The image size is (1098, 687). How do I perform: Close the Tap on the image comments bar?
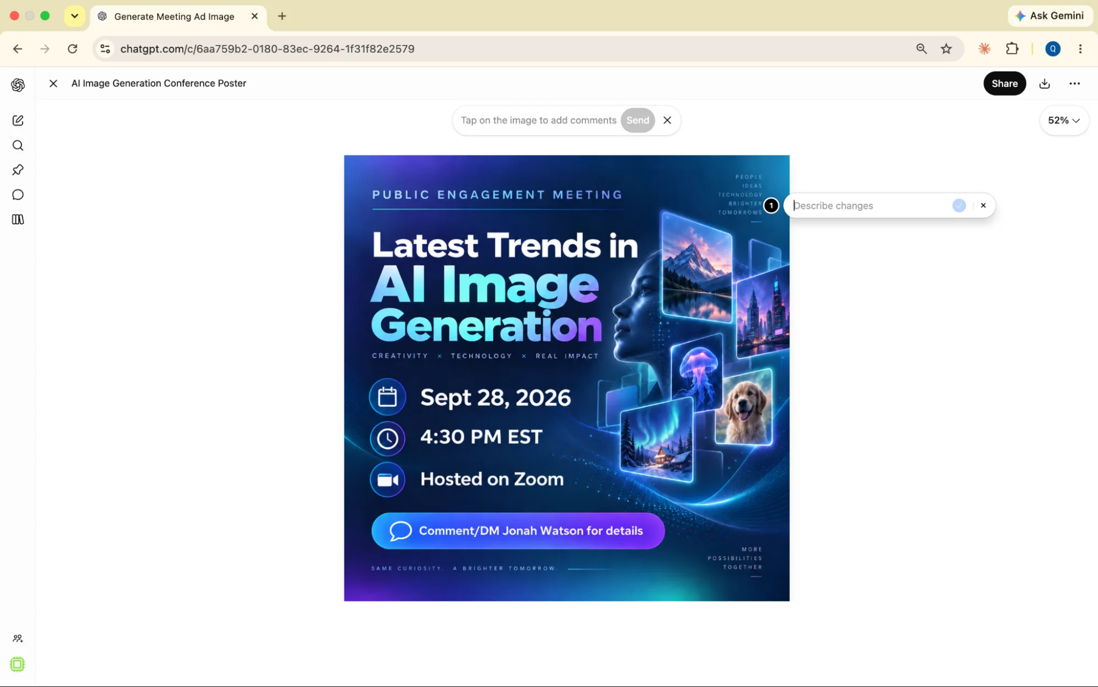[667, 120]
